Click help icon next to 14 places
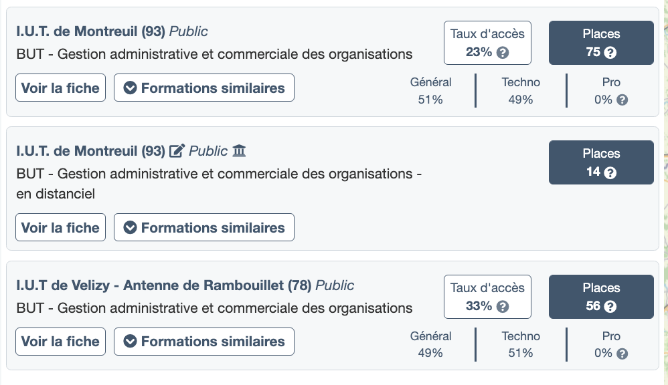668x385 pixels. coord(610,172)
